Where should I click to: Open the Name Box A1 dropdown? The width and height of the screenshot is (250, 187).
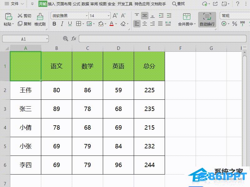click(x=47, y=39)
